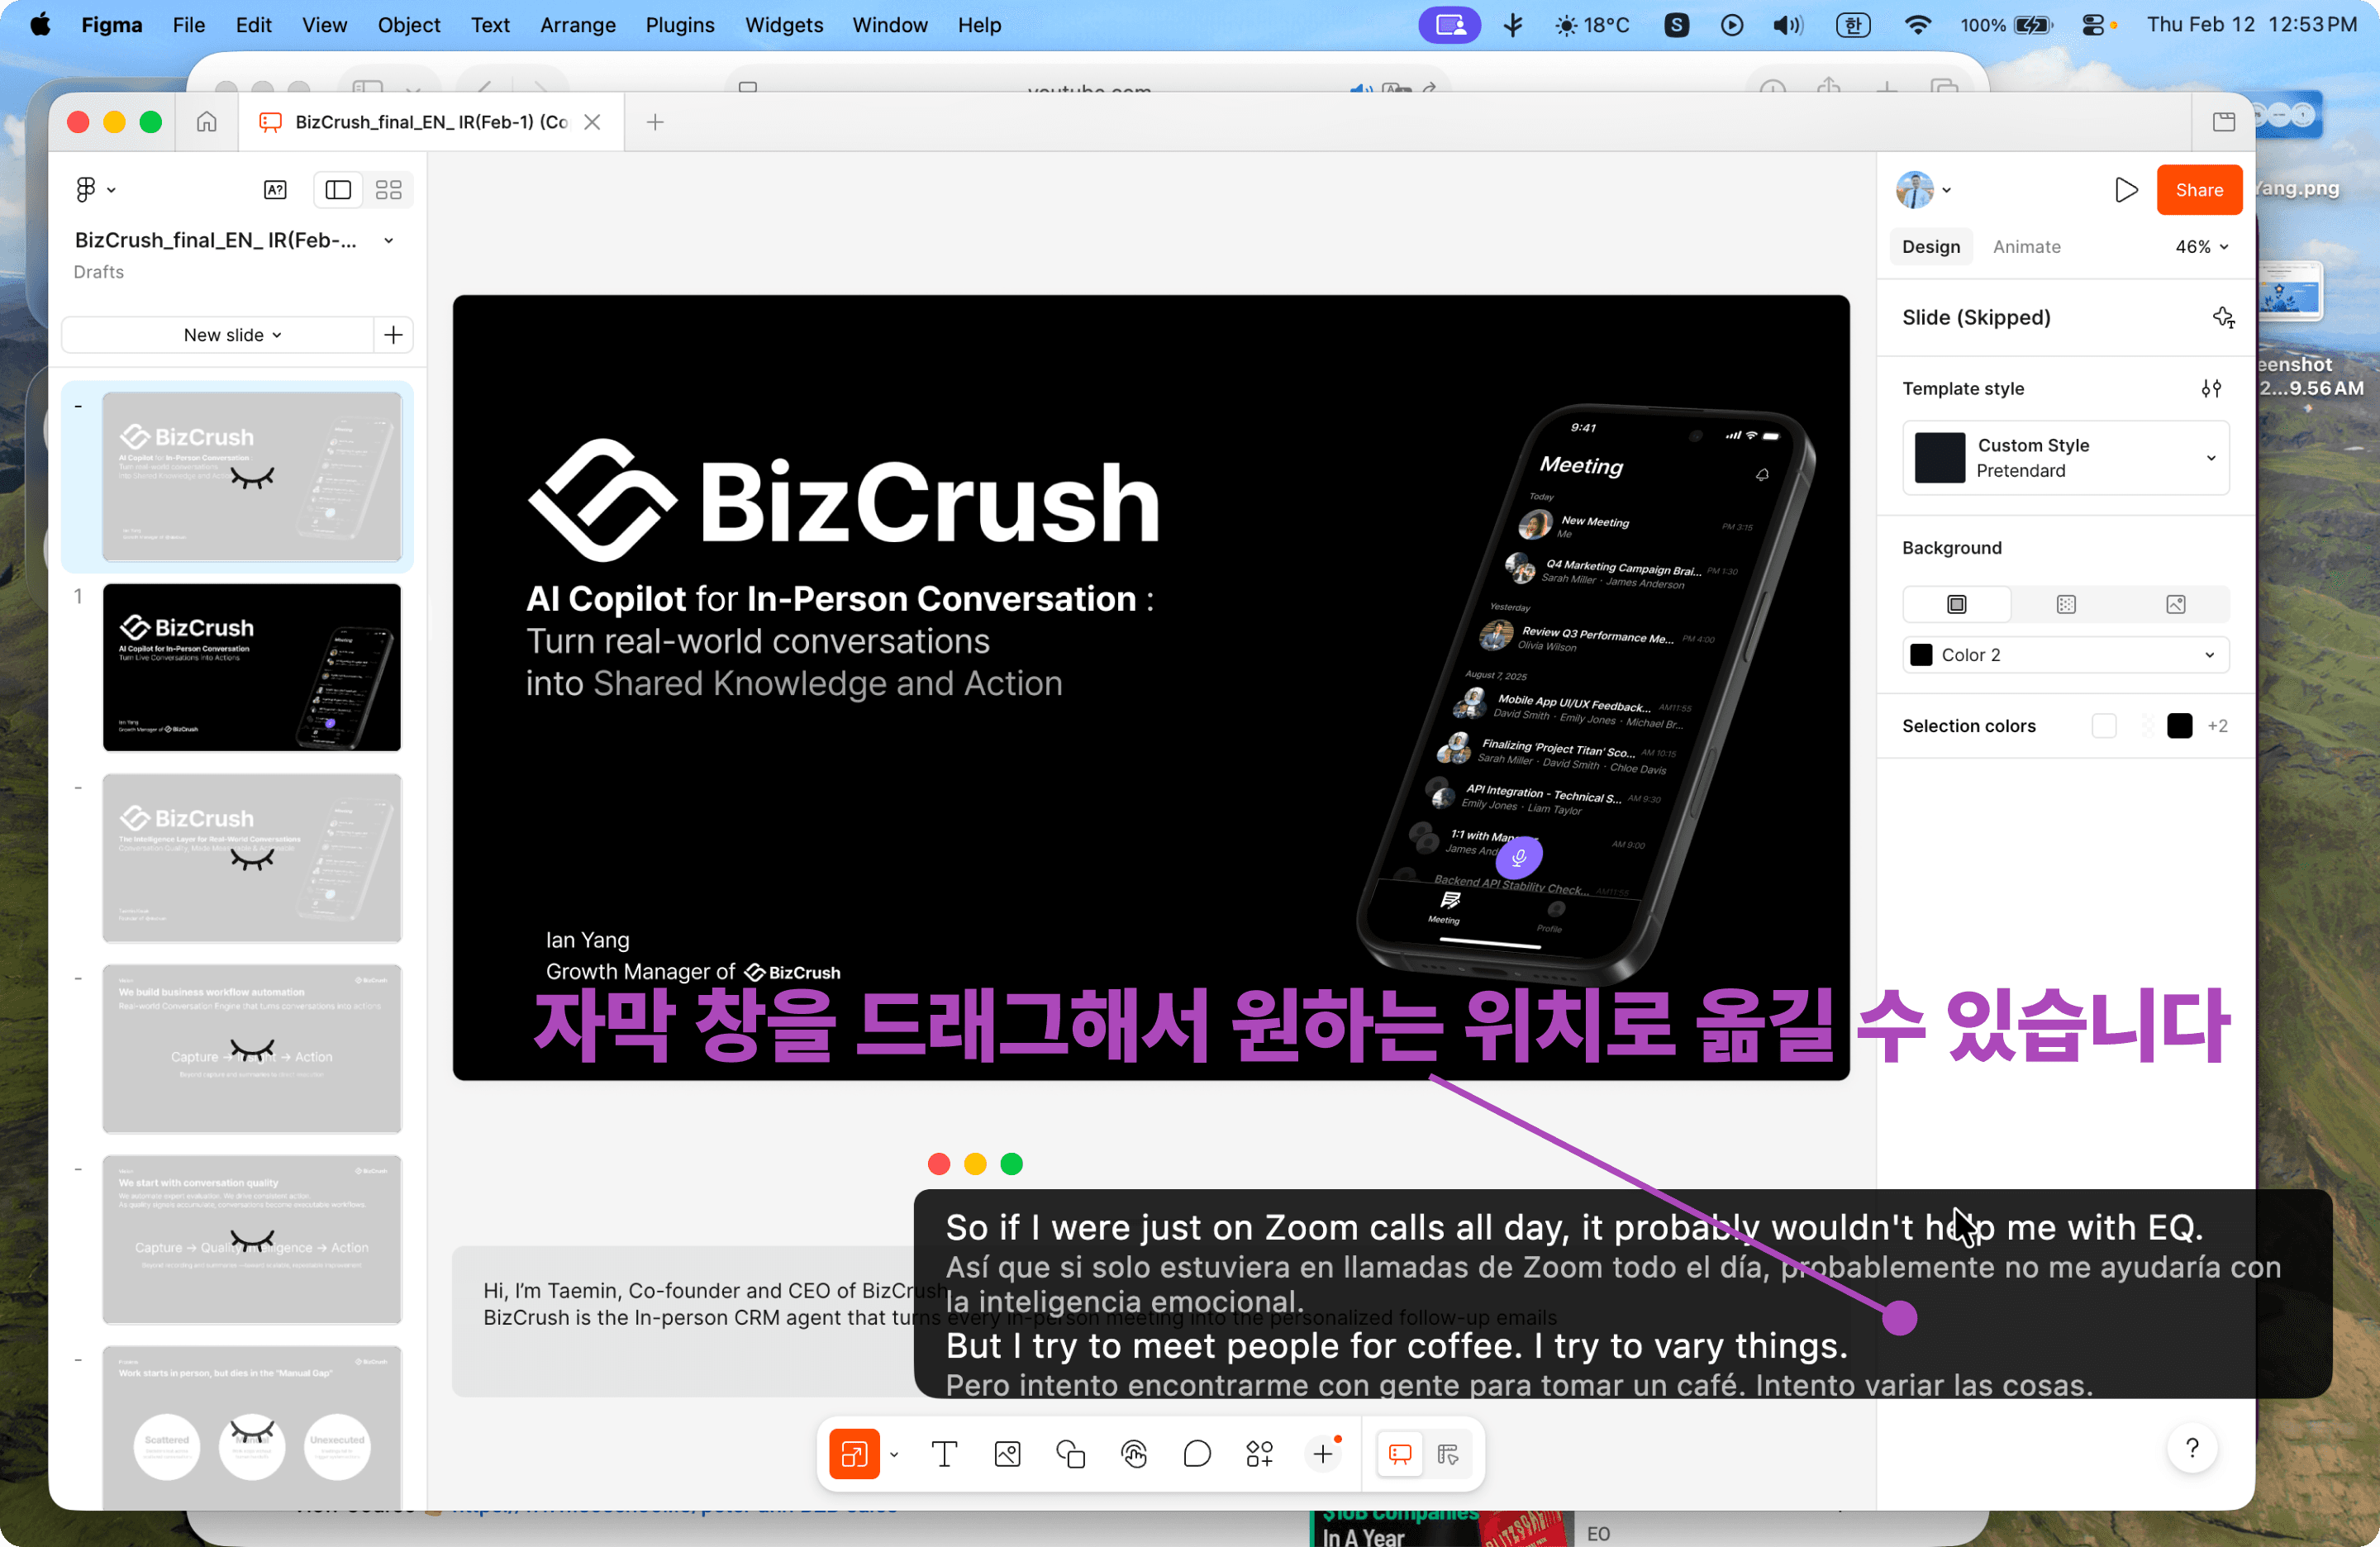Open the Color 2 background dropdown
Image resolution: width=2380 pixels, height=1547 pixels.
[x=2065, y=655]
